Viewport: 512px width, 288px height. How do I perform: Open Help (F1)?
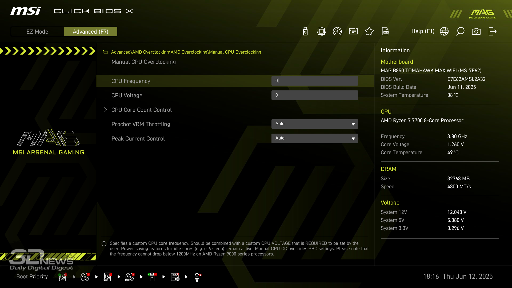423,31
